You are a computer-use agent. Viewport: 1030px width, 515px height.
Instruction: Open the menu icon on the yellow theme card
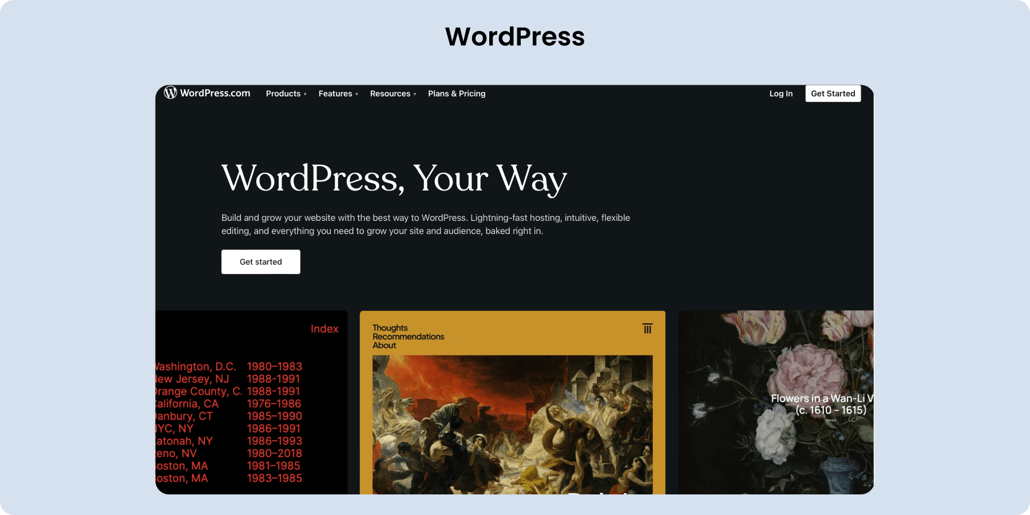click(x=647, y=328)
